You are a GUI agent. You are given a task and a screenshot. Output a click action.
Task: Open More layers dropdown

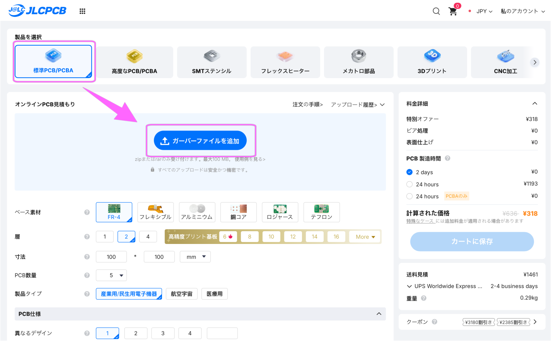coord(365,237)
